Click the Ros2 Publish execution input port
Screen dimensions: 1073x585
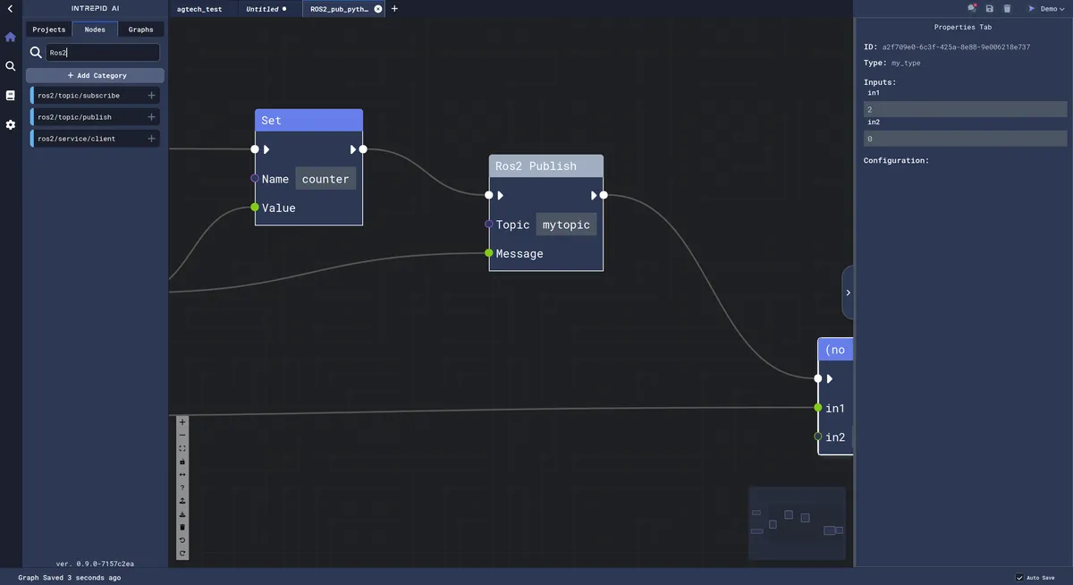coord(489,195)
